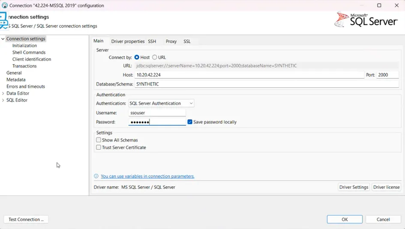Enable Trust Server Certificate checkbox
The height and width of the screenshot is (229, 405).
(x=99, y=147)
